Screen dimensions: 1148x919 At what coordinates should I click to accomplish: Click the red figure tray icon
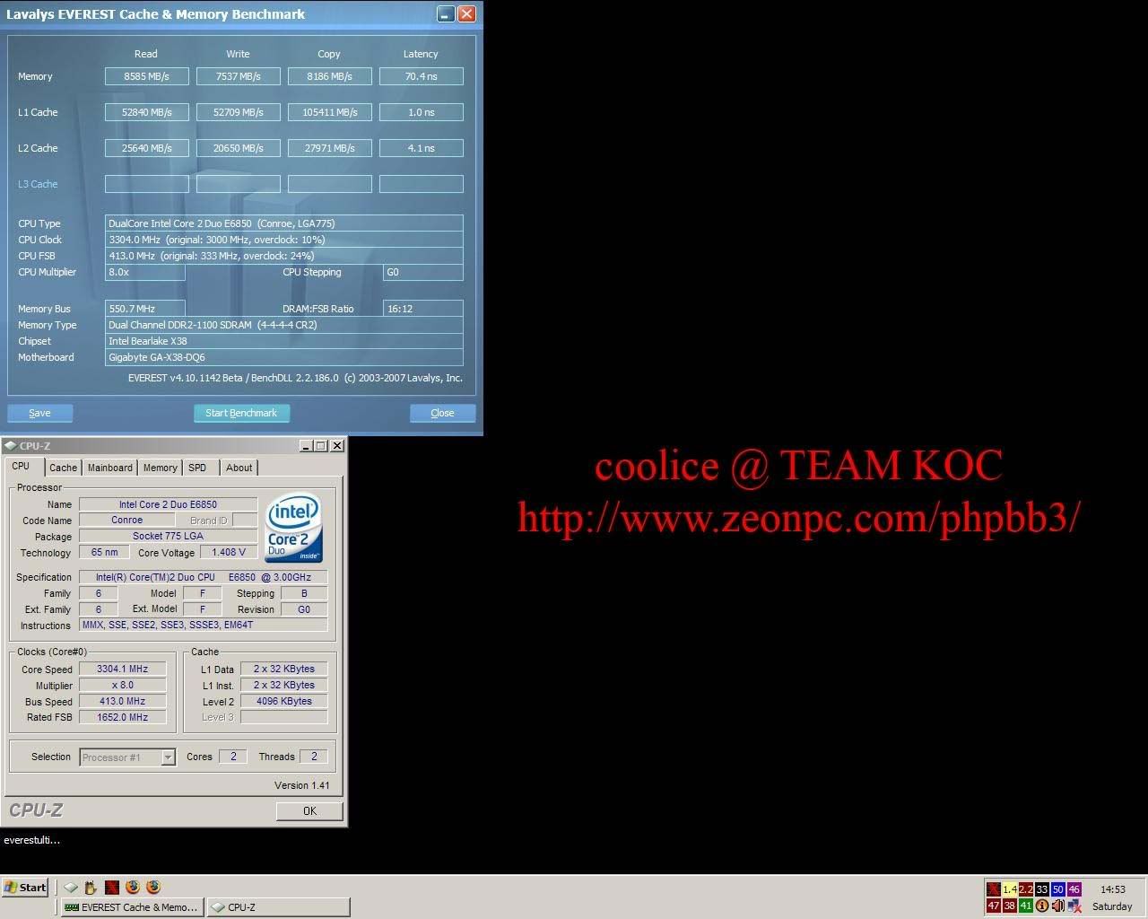click(x=994, y=889)
